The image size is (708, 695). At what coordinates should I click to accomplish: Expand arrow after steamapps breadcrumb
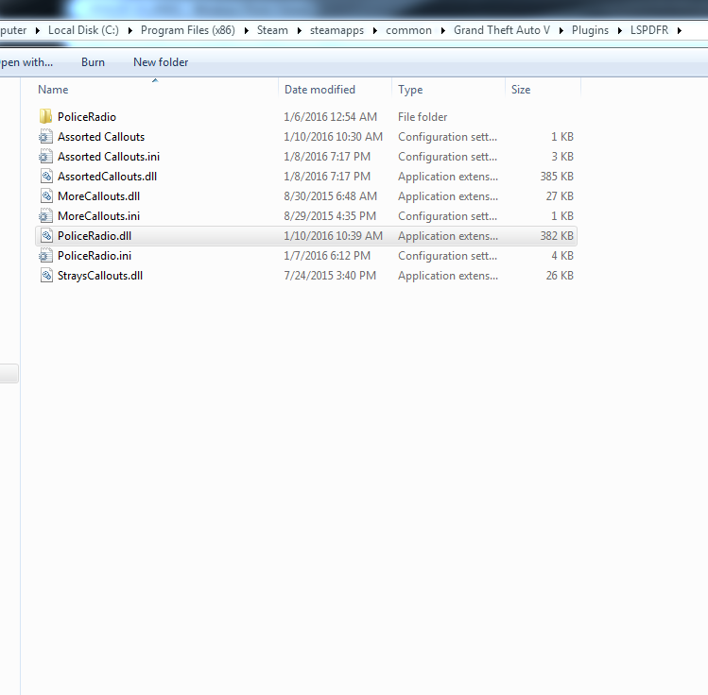point(375,30)
